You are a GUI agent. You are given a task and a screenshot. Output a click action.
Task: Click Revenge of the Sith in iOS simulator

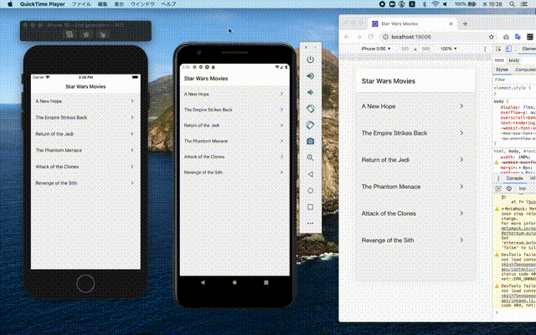(x=85, y=183)
